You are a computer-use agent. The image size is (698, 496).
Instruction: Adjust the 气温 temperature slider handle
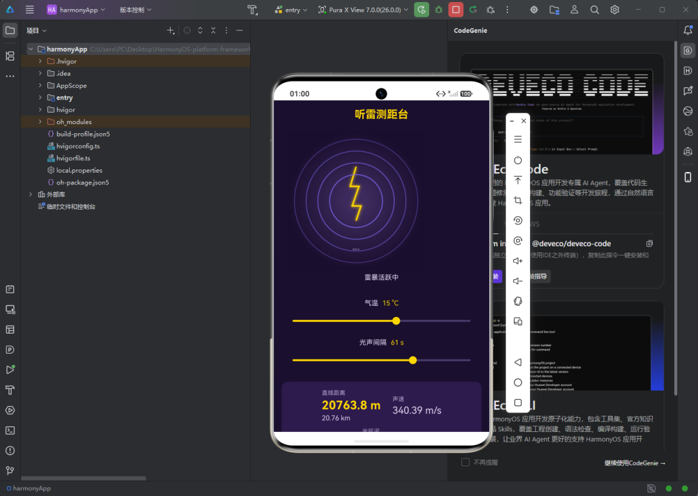pyautogui.click(x=396, y=321)
